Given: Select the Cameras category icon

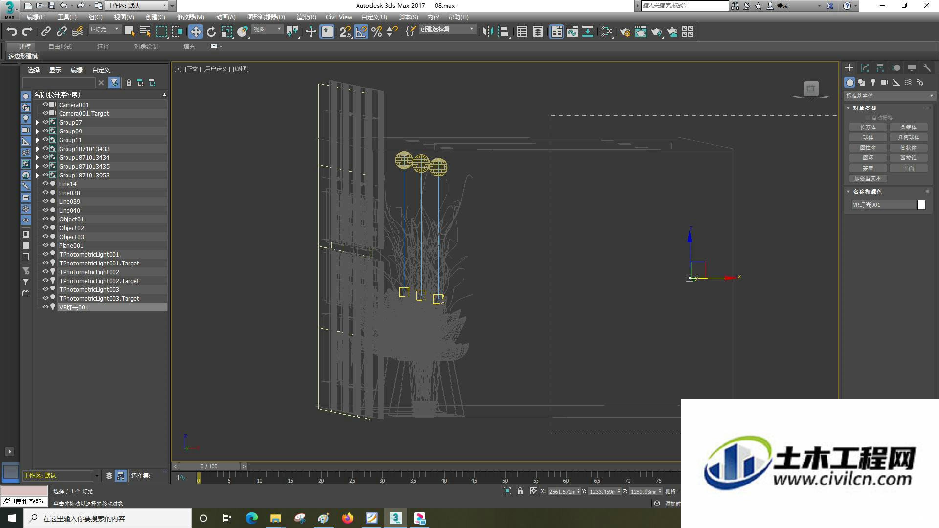Looking at the screenshot, I should (885, 82).
